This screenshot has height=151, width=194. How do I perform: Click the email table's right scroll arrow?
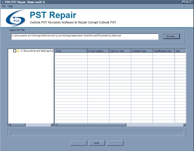185,125
